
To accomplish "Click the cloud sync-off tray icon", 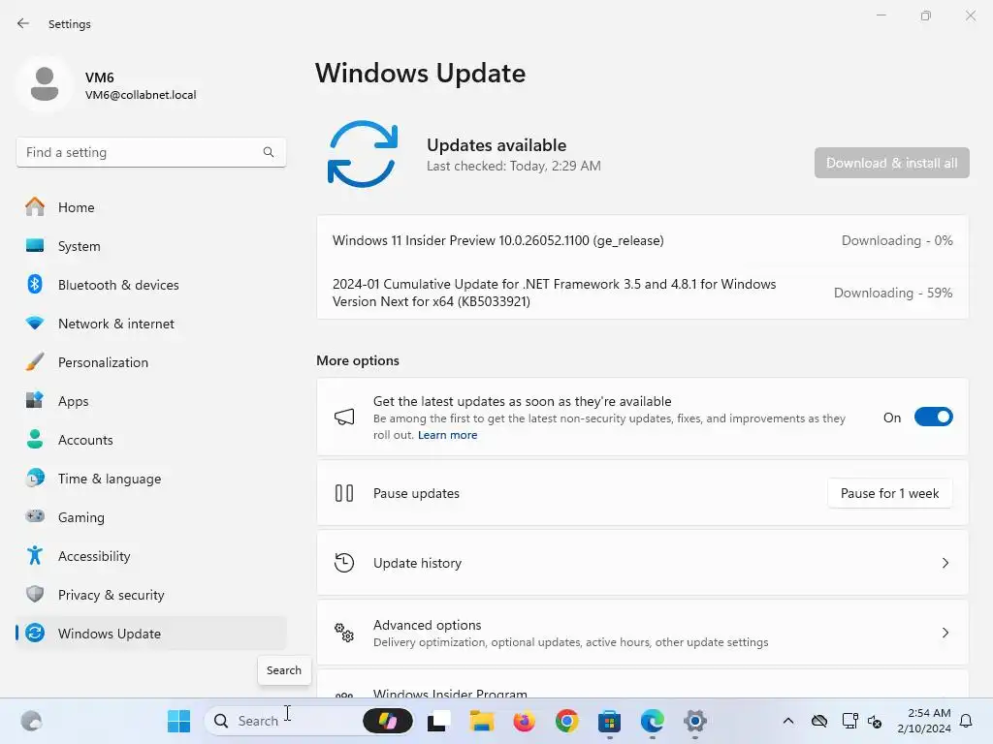I will 819,721.
